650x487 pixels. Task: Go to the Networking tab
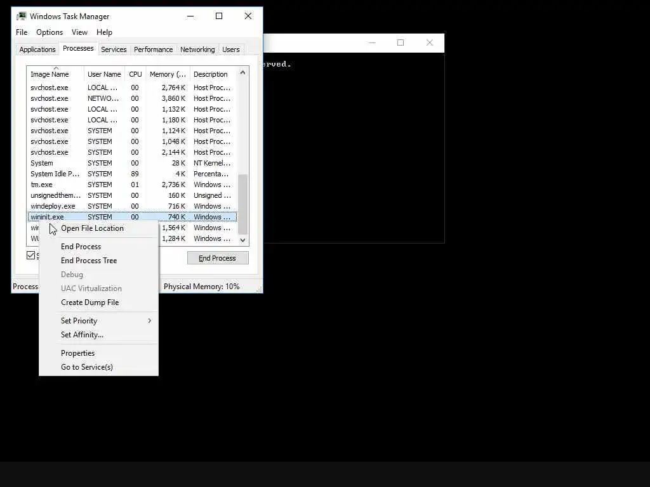[x=197, y=49]
